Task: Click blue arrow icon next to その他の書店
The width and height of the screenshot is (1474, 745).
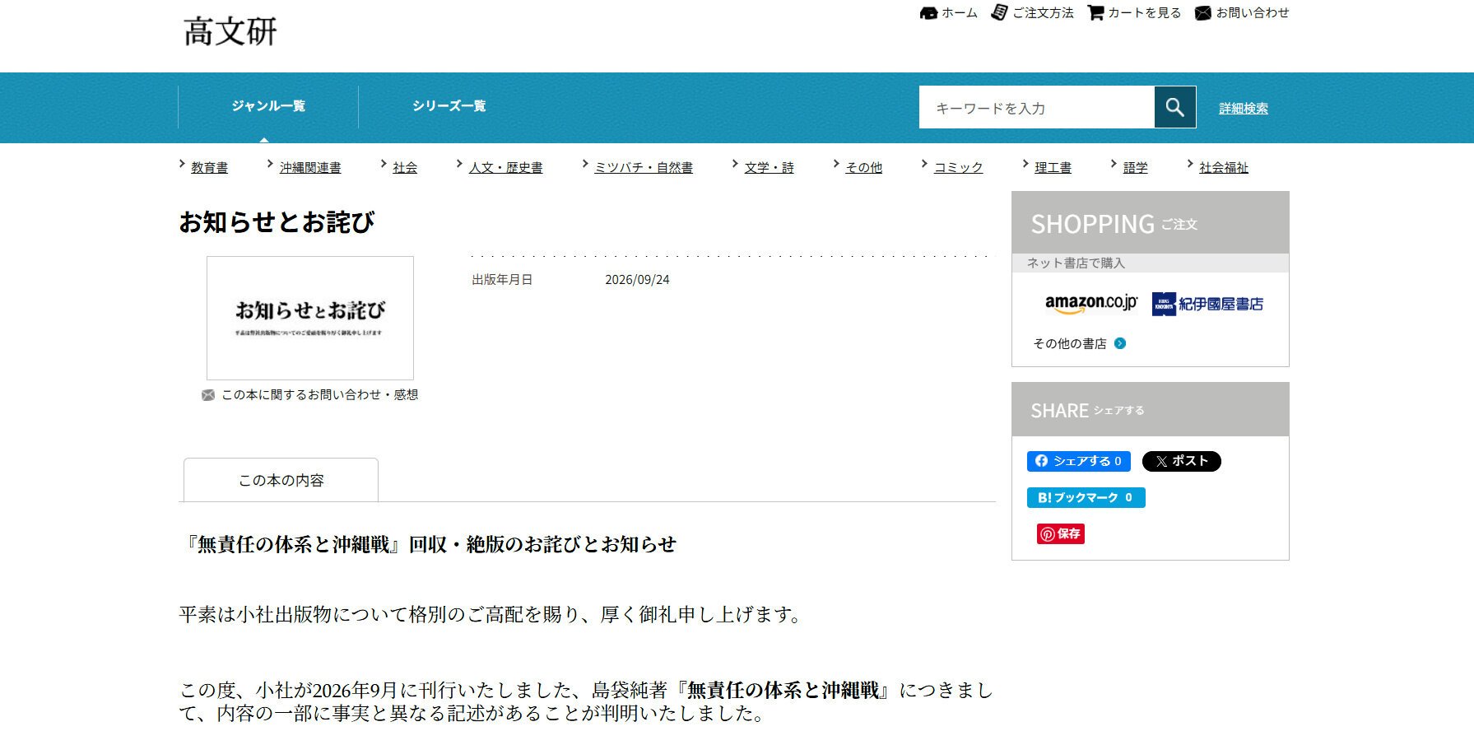Action: click(1120, 343)
